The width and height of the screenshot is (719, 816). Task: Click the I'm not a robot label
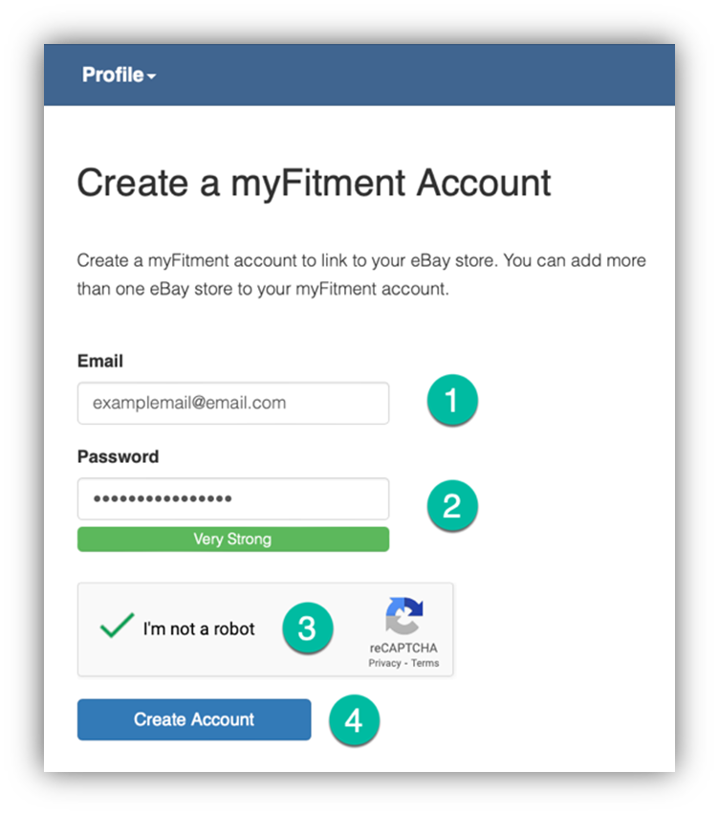coord(199,629)
